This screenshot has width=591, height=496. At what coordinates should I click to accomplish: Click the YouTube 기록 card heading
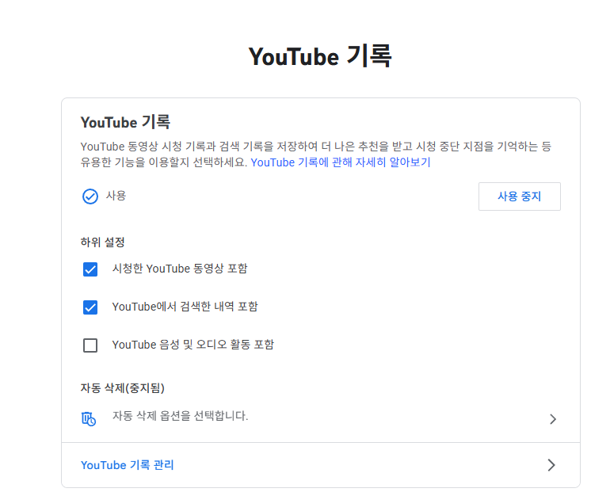coord(125,122)
